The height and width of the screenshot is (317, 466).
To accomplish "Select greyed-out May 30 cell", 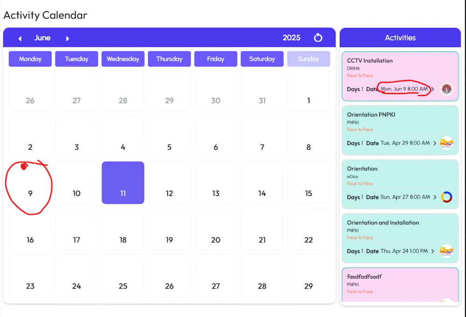I will [215, 90].
